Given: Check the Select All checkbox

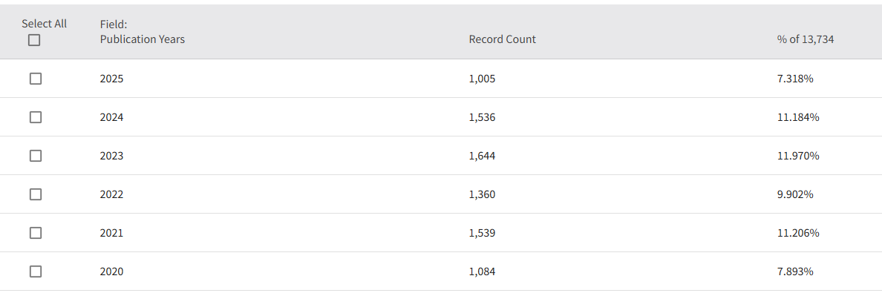Looking at the screenshot, I should point(34,40).
